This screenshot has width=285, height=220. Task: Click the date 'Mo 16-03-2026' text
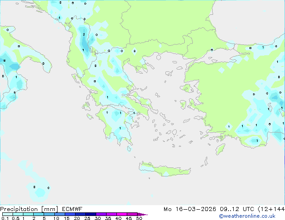click(190, 209)
